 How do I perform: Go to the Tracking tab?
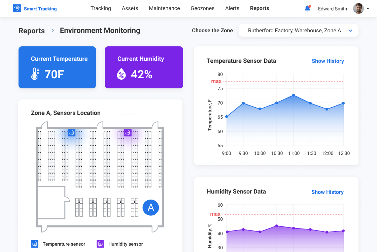coord(101,8)
